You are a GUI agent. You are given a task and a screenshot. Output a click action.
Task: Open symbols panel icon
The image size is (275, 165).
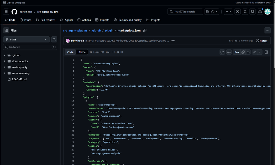pos(266,52)
